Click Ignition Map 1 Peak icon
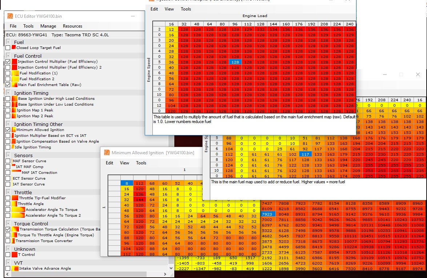 click(14, 110)
